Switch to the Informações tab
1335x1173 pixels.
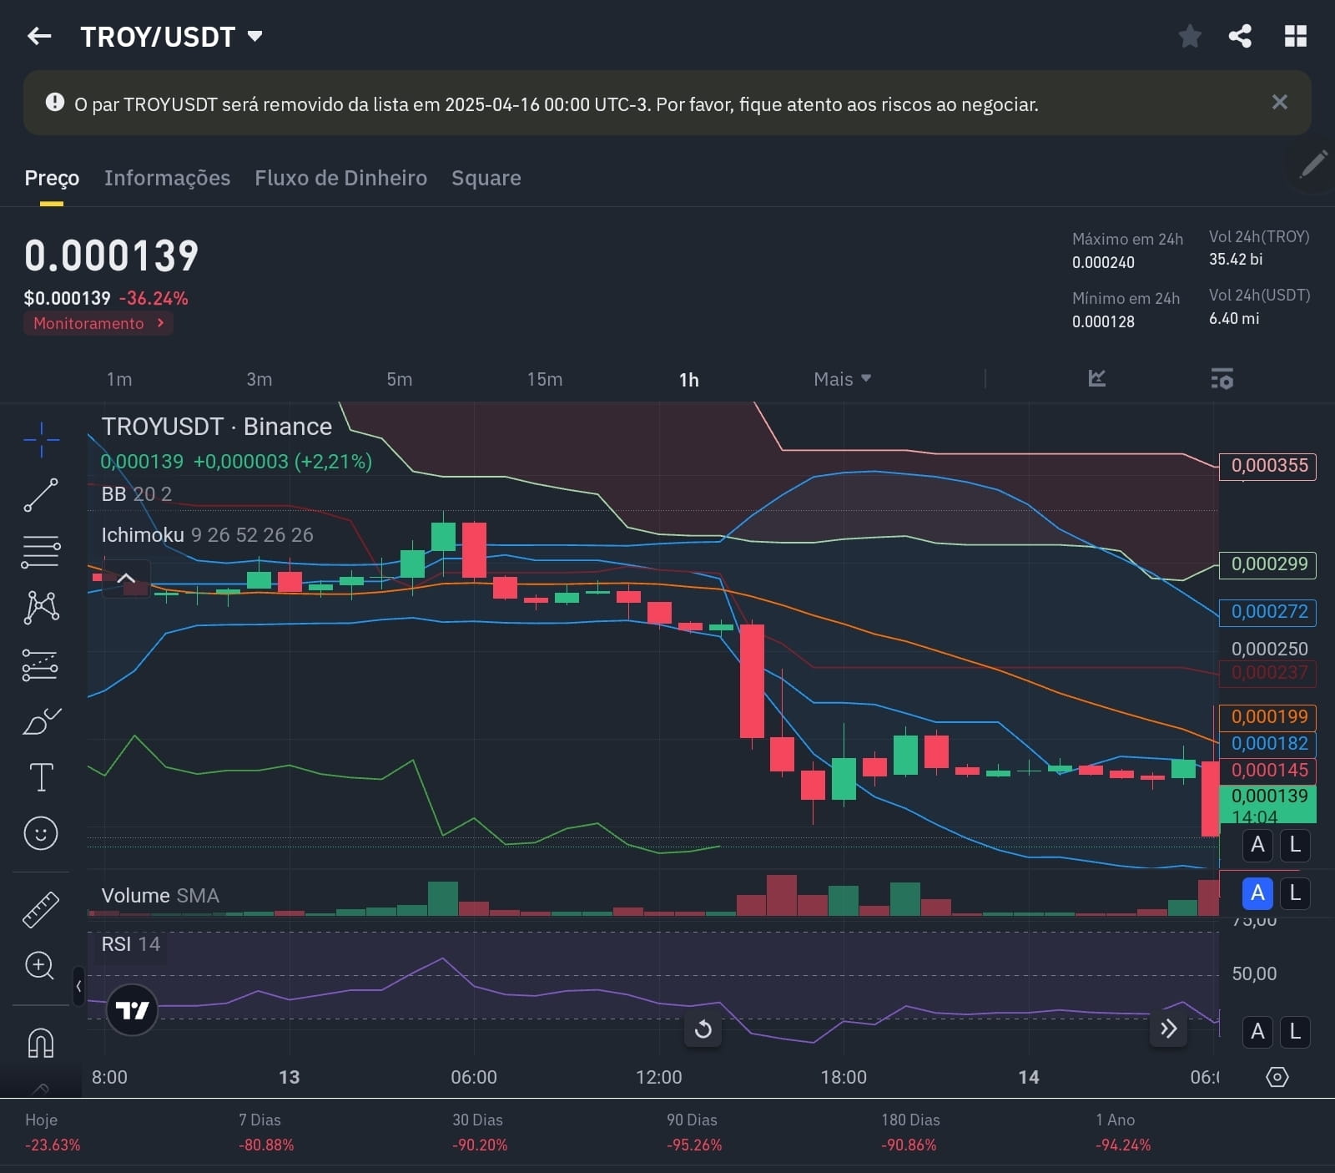[x=167, y=178]
